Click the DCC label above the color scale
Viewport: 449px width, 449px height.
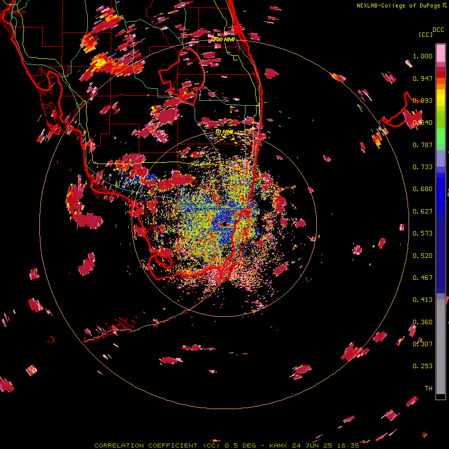point(438,30)
